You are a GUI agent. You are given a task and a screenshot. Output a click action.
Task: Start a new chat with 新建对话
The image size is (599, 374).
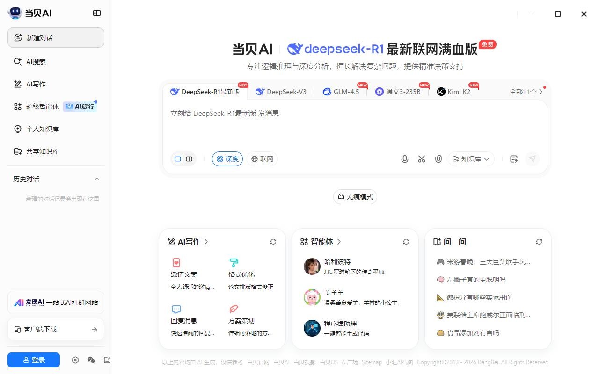pyautogui.click(x=56, y=37)
